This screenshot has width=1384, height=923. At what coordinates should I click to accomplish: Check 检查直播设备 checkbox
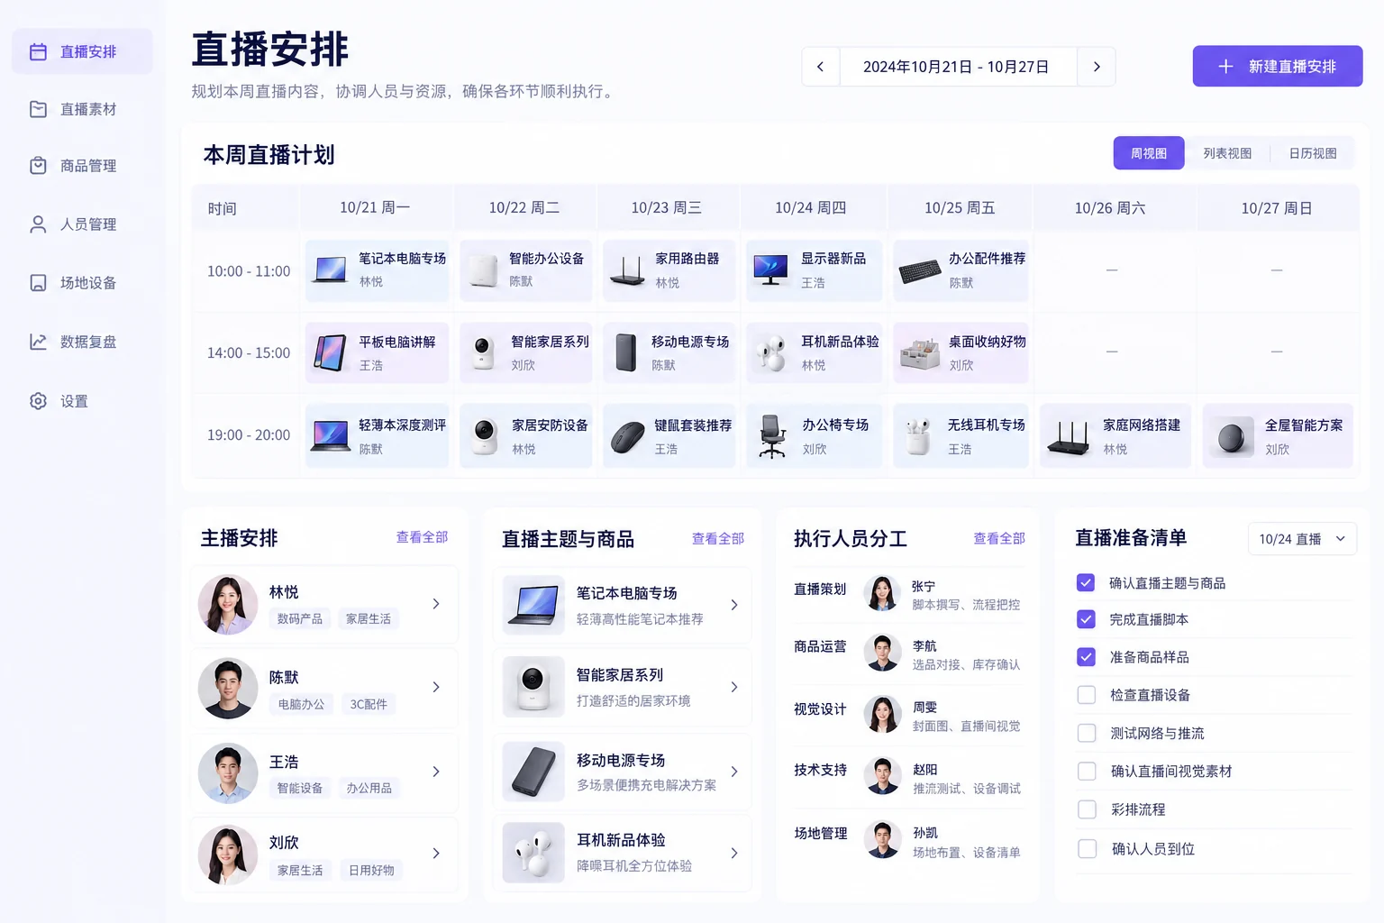pos(1087,695)
